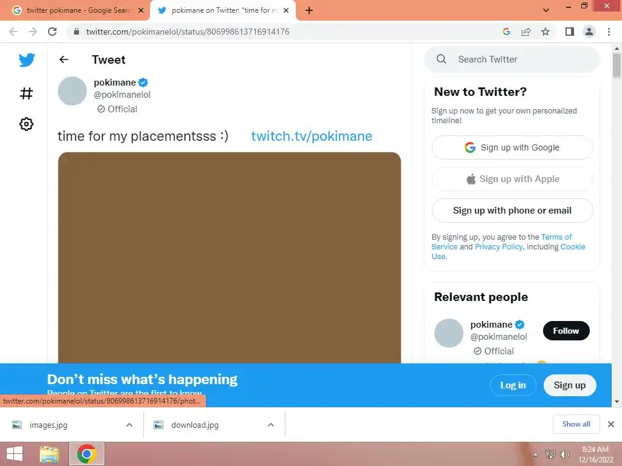Open File Explorer from the taskbar
The height and width of the screenshot is (466, 622).
coord(49,454)
